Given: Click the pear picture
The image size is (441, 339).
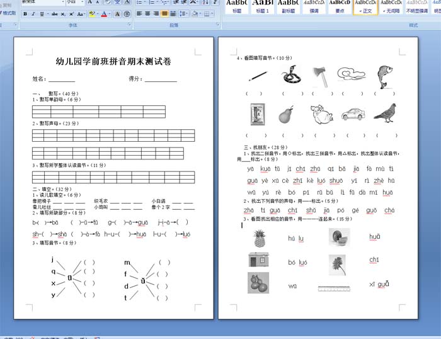Looking at the screenshot, I should [x=286, y=114].
